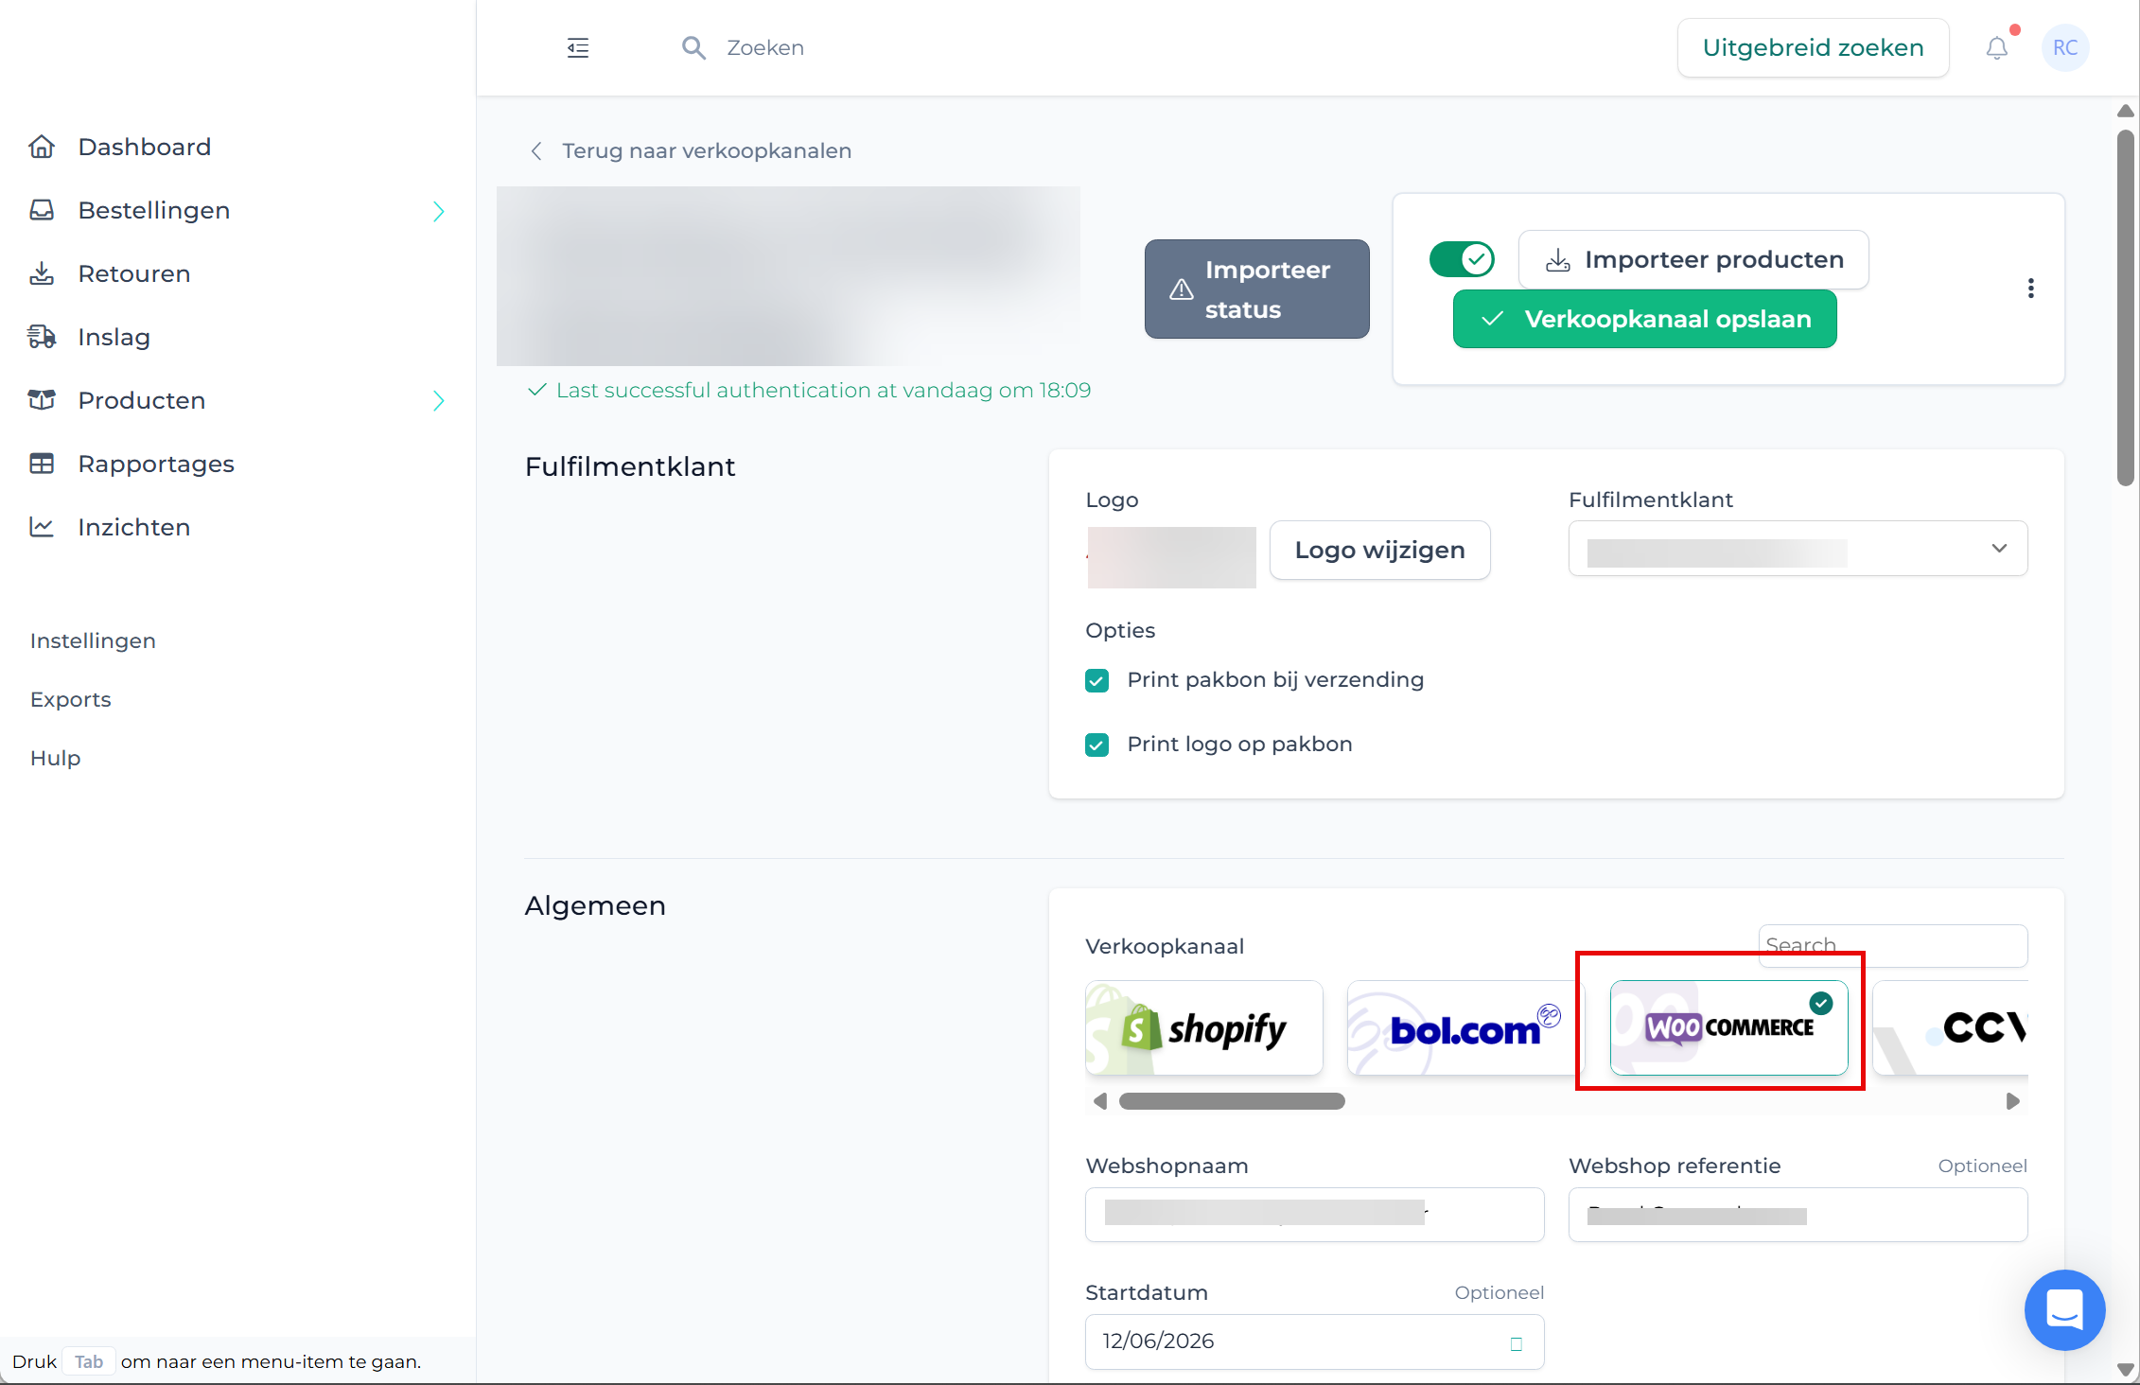Uncheck Print logo op pakbon
This screenshot has height=1385, width=2140.
[x=1096, y=745]
